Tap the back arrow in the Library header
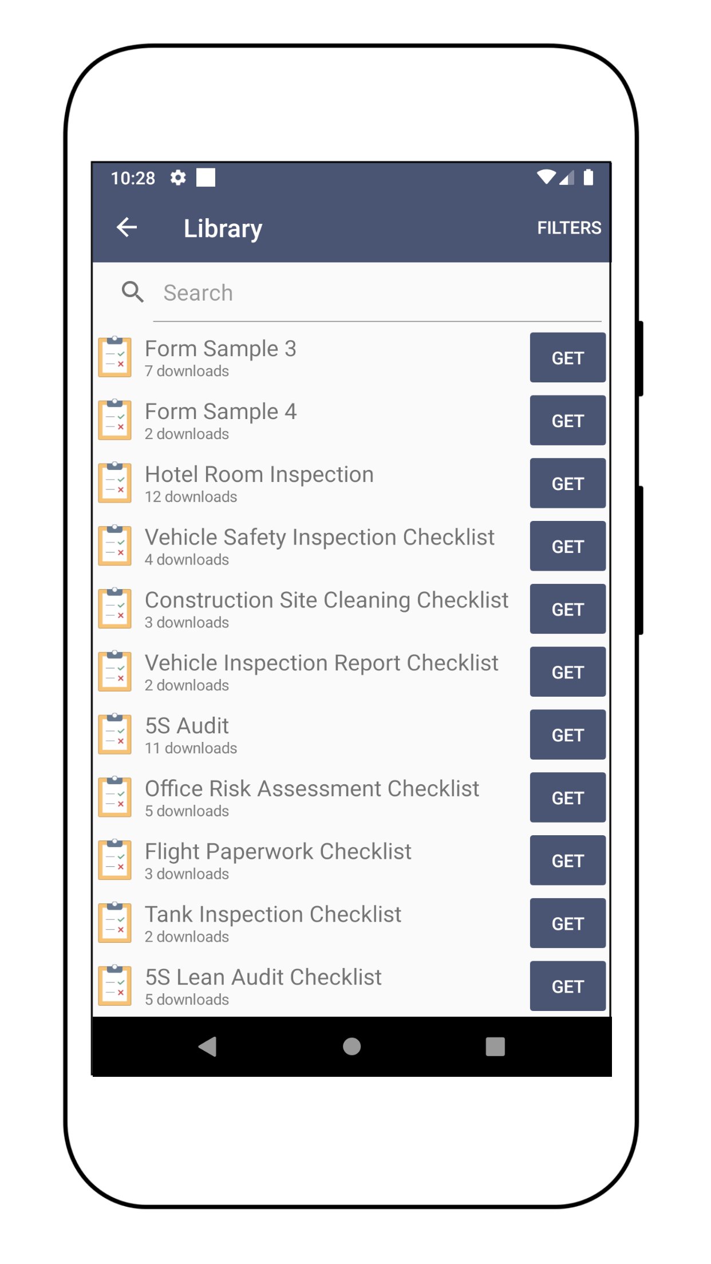Viewport: 711px width, 1264px height. (127, 227)
